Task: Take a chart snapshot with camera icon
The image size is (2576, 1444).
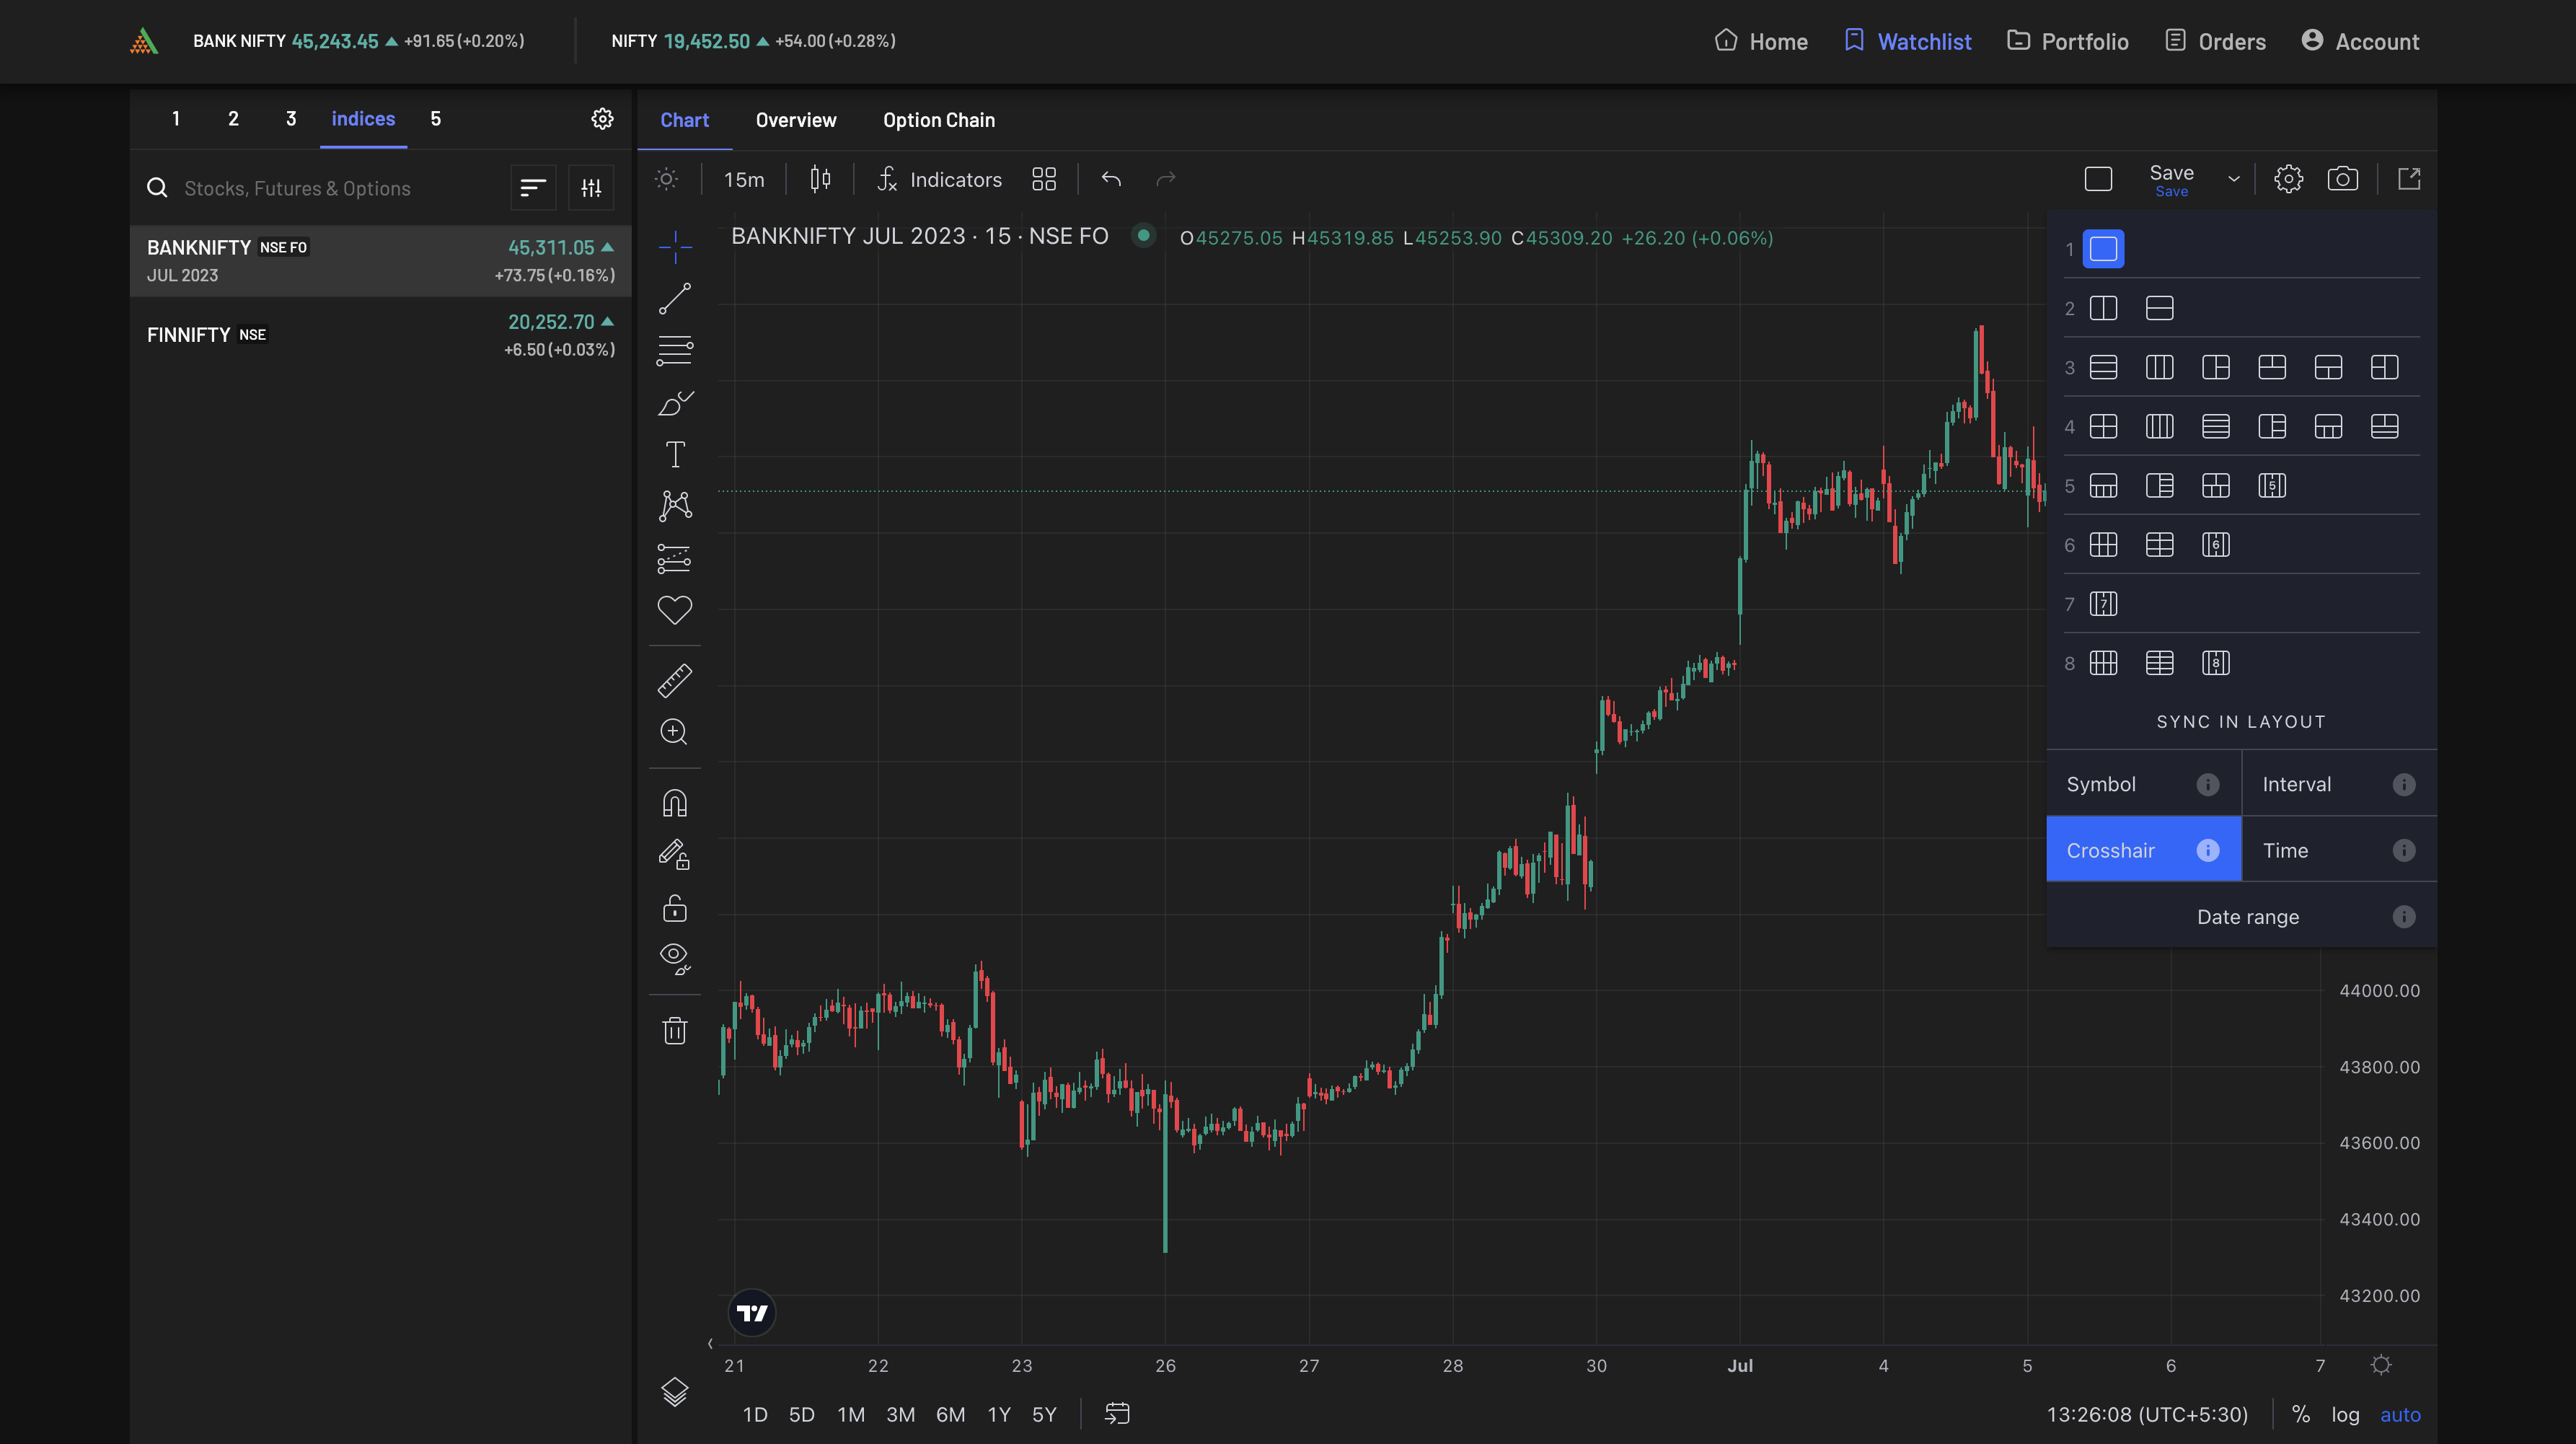Action: tap(2342, 179)
